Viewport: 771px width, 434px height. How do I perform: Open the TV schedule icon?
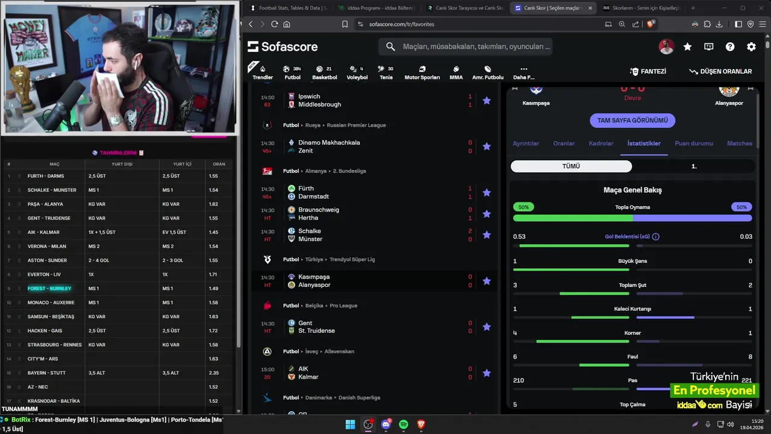[709, 46]
